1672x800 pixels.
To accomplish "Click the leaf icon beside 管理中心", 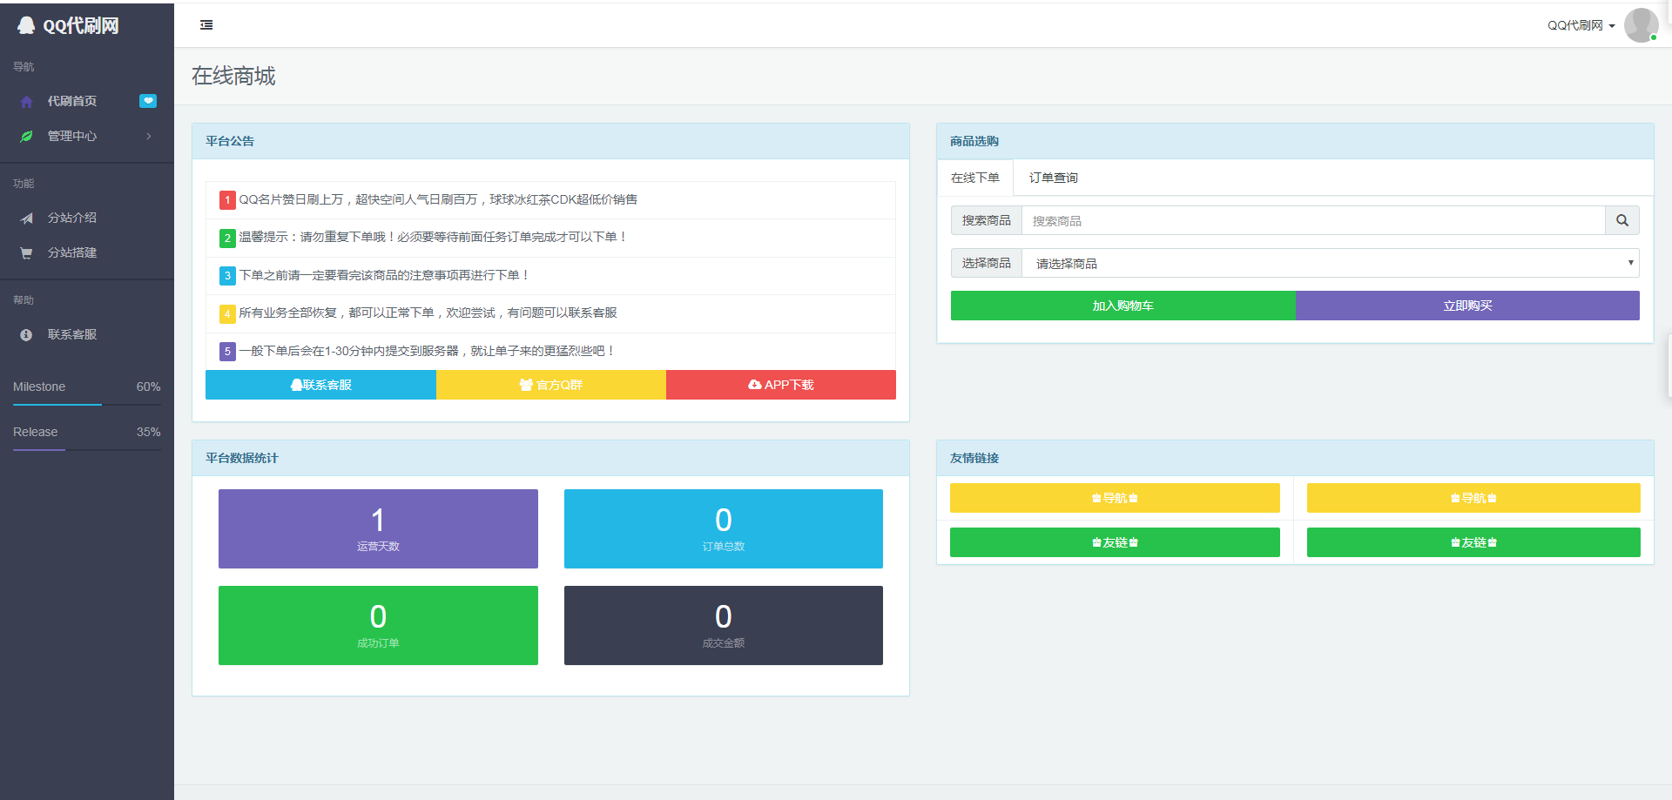I will (27, 137).
